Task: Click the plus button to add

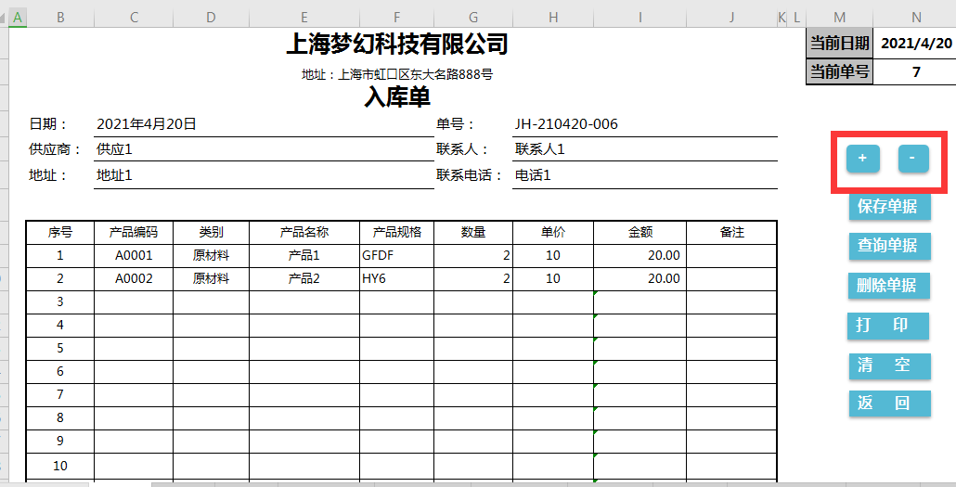Action: coord(862,159)
